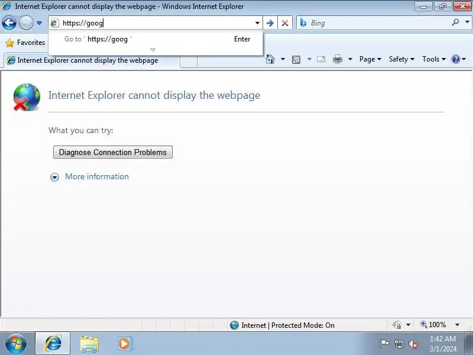The height and width of the screenshot is (355, 473).
Task: Open the Windows Start menu
Action: tap(16, 343)
